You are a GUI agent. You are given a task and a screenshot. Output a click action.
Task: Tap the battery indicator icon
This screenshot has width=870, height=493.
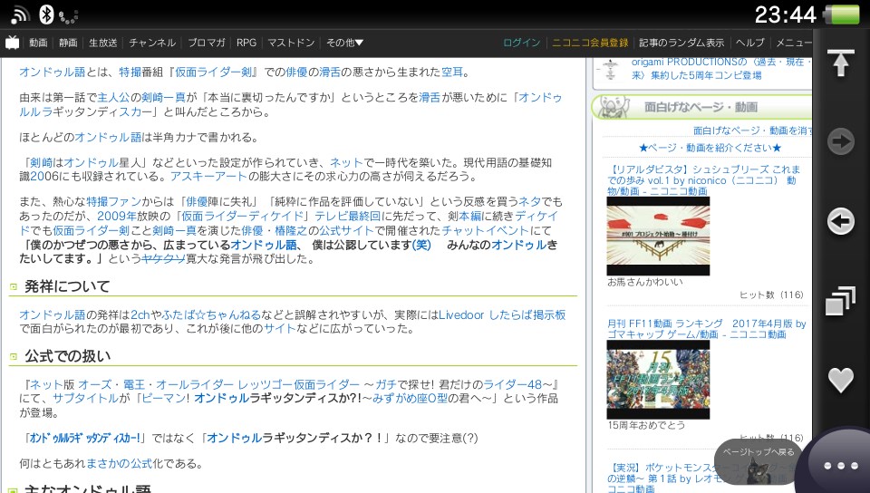click(x=842, y=14)
